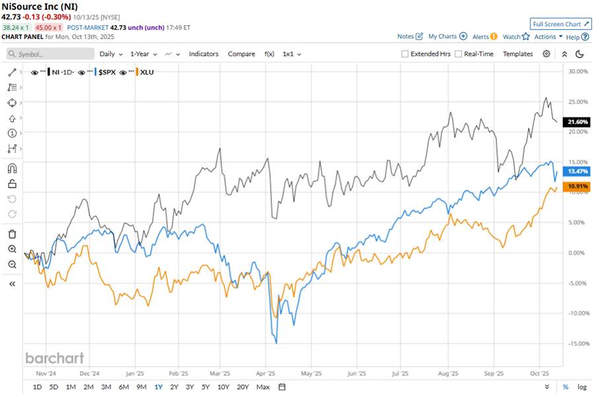Viewport: 596px width, 399px height.
Task: Open the My Charts link
Action: point(447,37)
